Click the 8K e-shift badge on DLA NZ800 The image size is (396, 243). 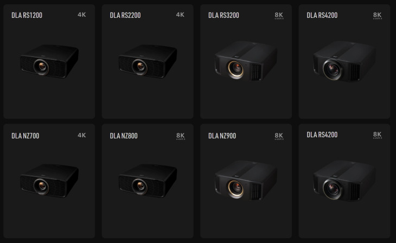point(181,136)
